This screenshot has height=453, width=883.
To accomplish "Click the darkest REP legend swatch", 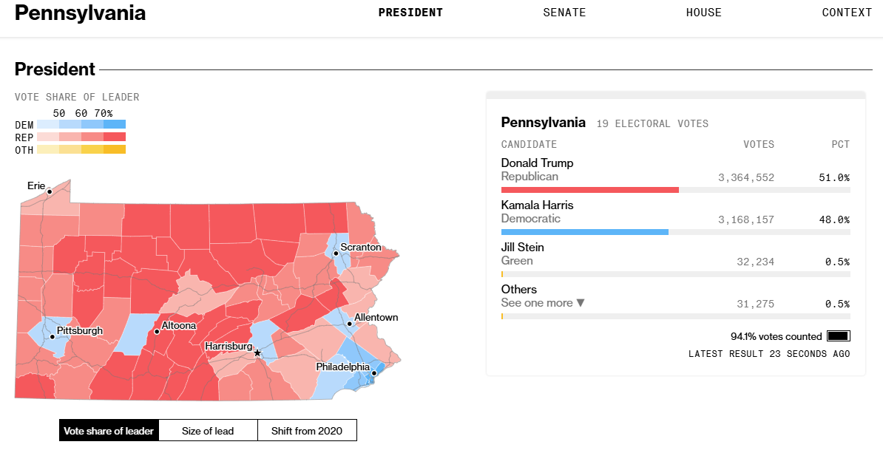I will 115,137.
